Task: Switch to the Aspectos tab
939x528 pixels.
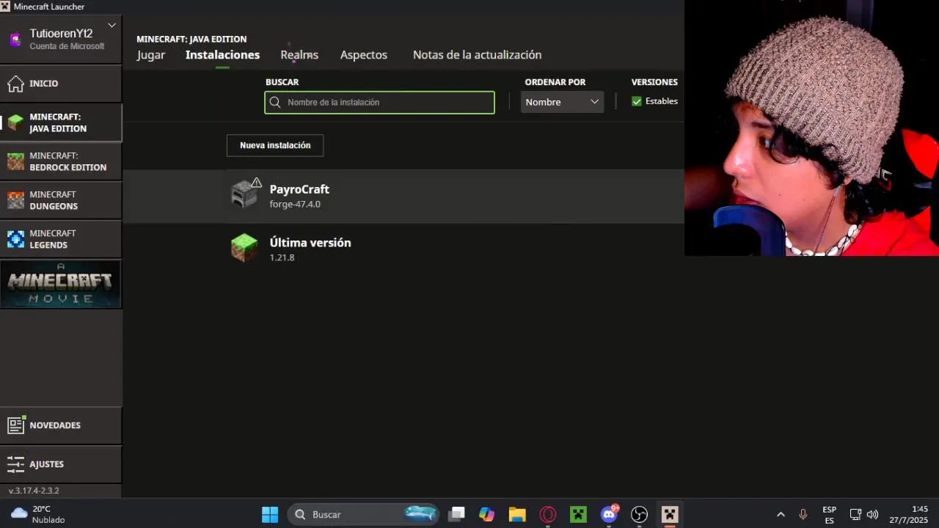Action: tap(364, 55)
